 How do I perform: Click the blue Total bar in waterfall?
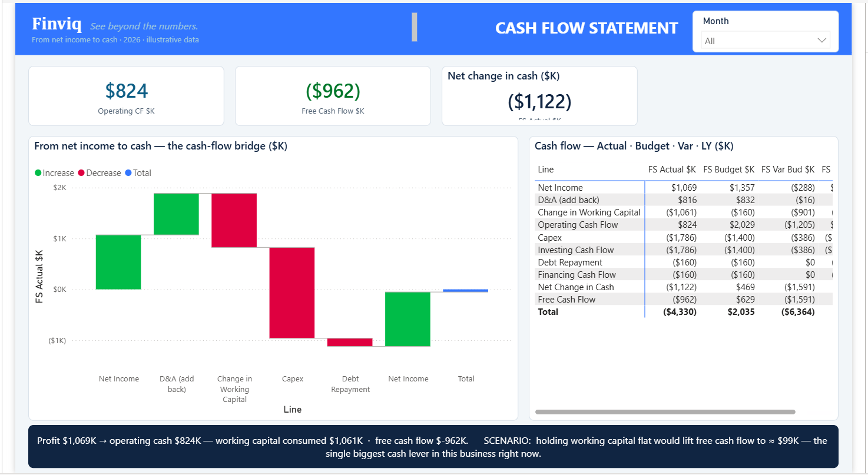(465, 290)
